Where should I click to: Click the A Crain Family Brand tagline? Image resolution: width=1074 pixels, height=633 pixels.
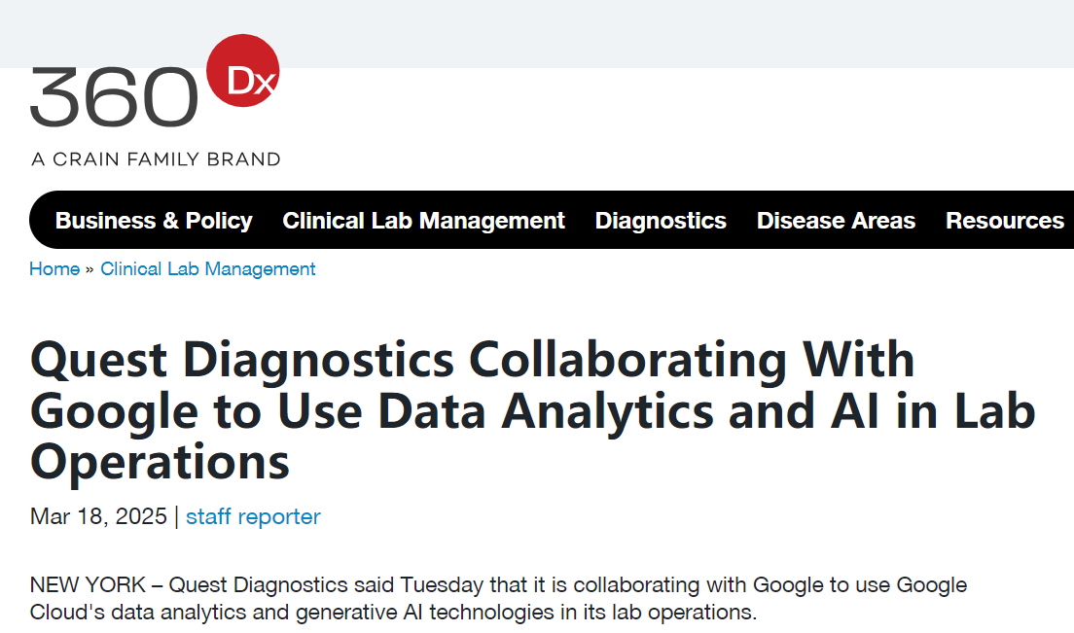(x=157, y=159)
